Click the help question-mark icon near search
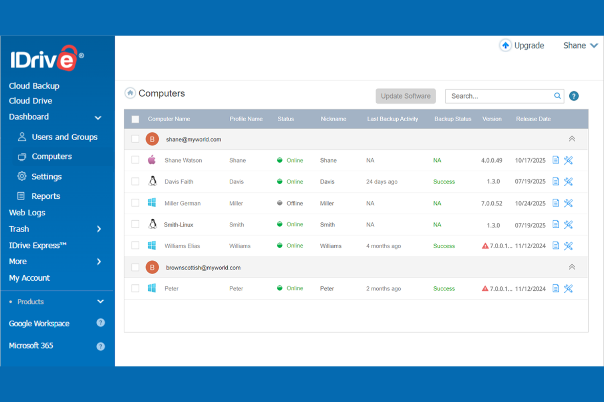Image resolution: width=604 pixels, height=402 pixels. click(574, 96)
